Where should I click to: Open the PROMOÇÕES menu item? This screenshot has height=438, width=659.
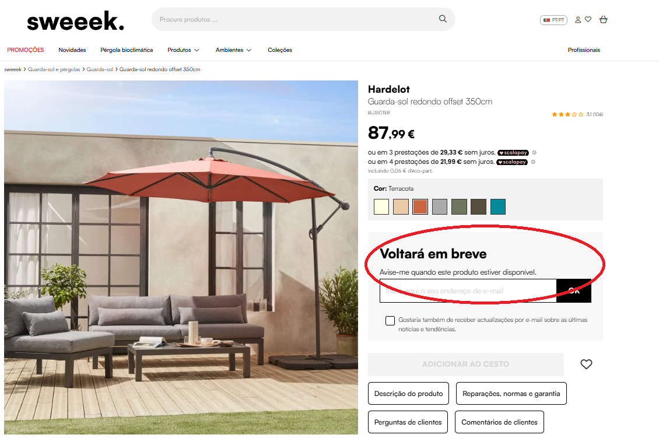(26, 50)
